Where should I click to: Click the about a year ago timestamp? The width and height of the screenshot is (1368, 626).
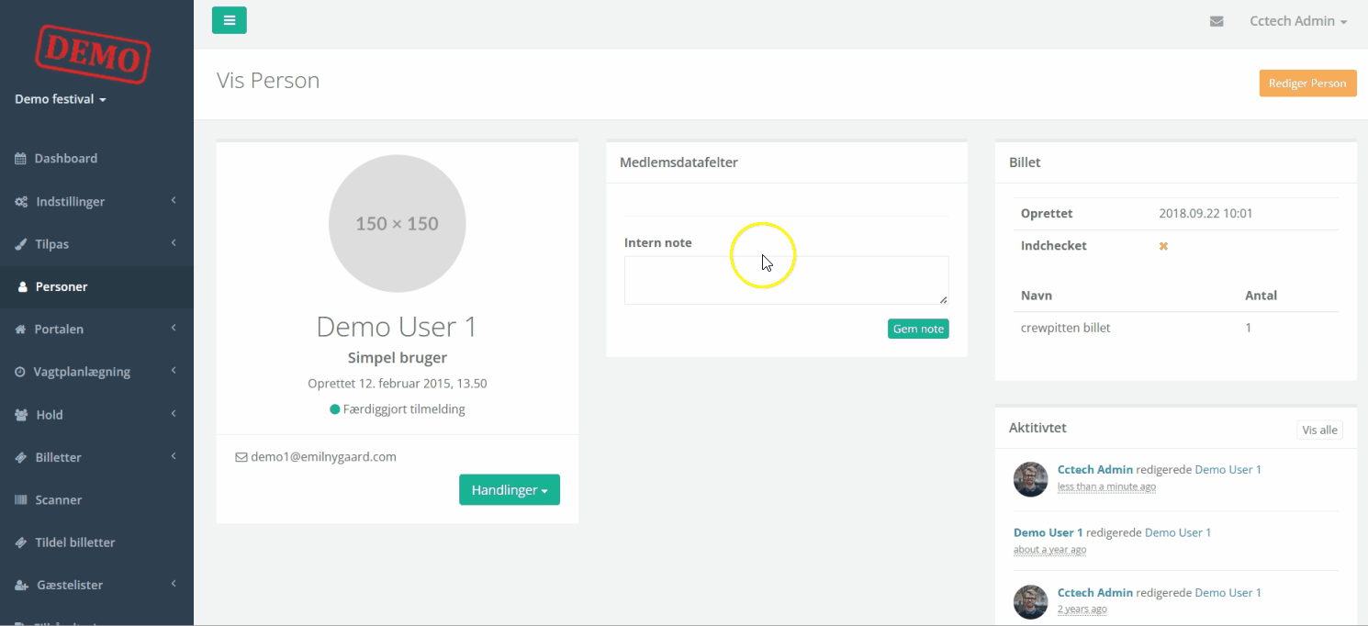click(x=1049, y=550)
